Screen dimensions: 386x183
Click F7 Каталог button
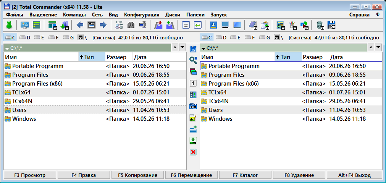pyautogui.click(x=245, y=175)
